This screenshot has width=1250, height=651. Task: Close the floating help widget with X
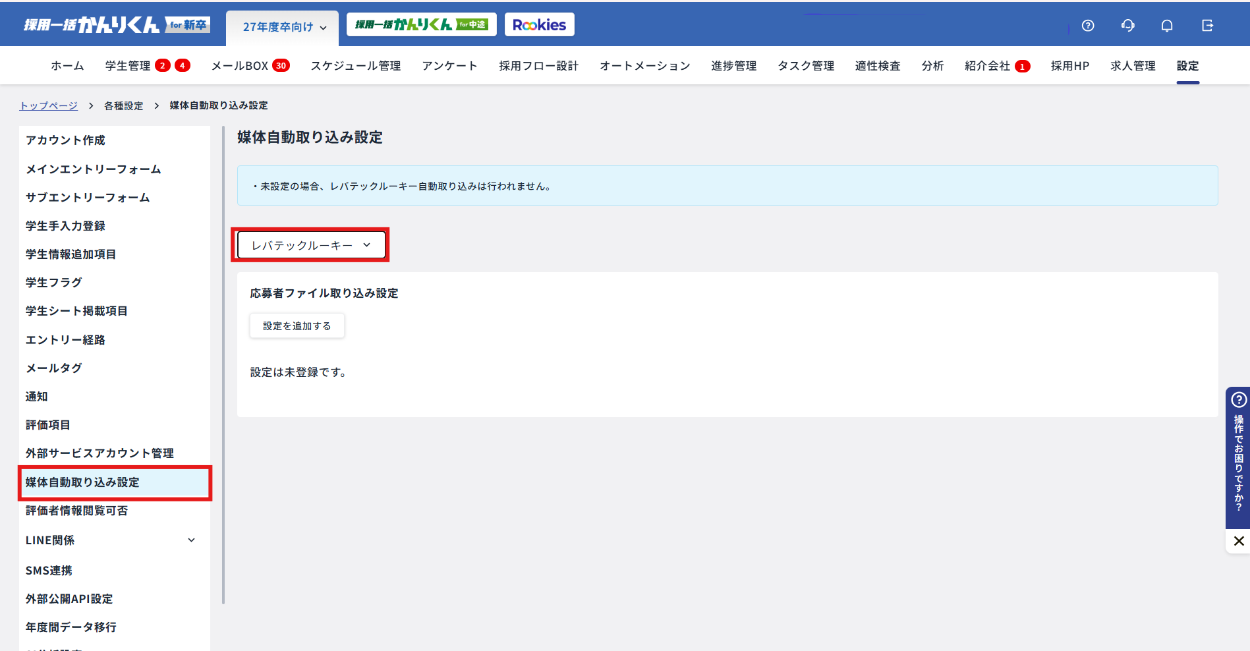(x=1239, y=541)
